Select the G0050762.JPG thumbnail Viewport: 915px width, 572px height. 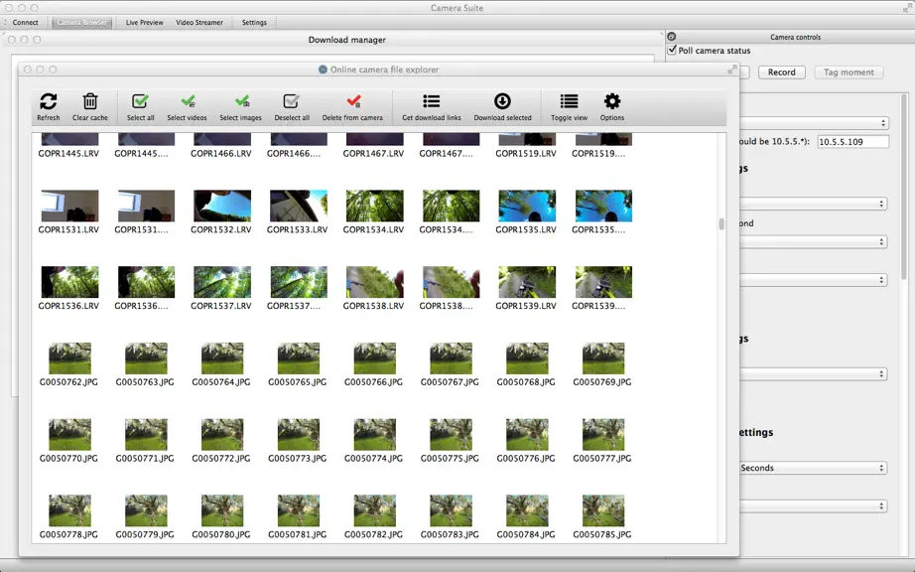(69, 358)
